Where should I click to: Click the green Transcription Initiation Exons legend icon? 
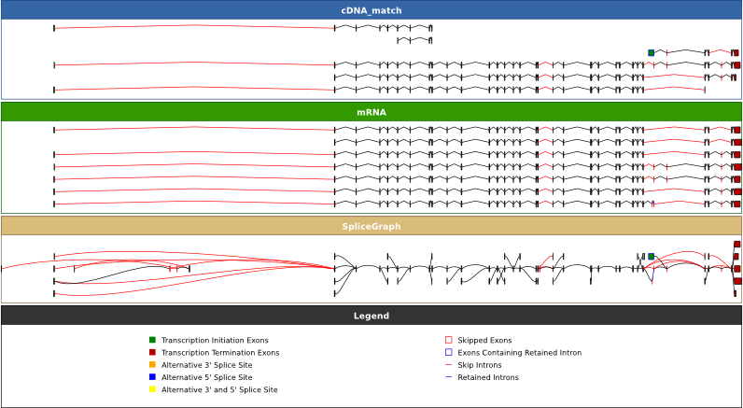click(x=152, y=340)
